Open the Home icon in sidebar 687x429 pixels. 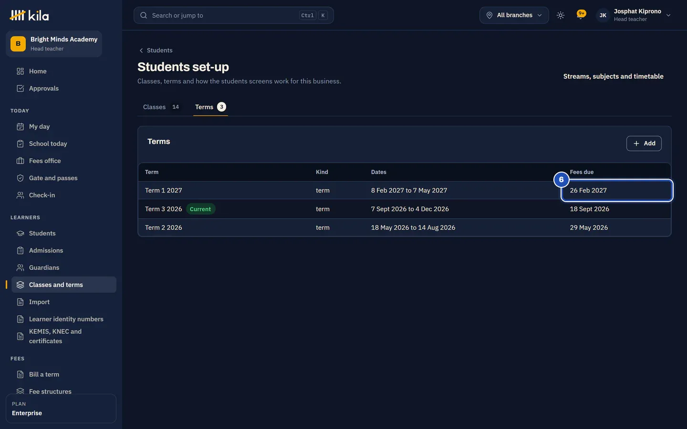(x=20, y=71)
